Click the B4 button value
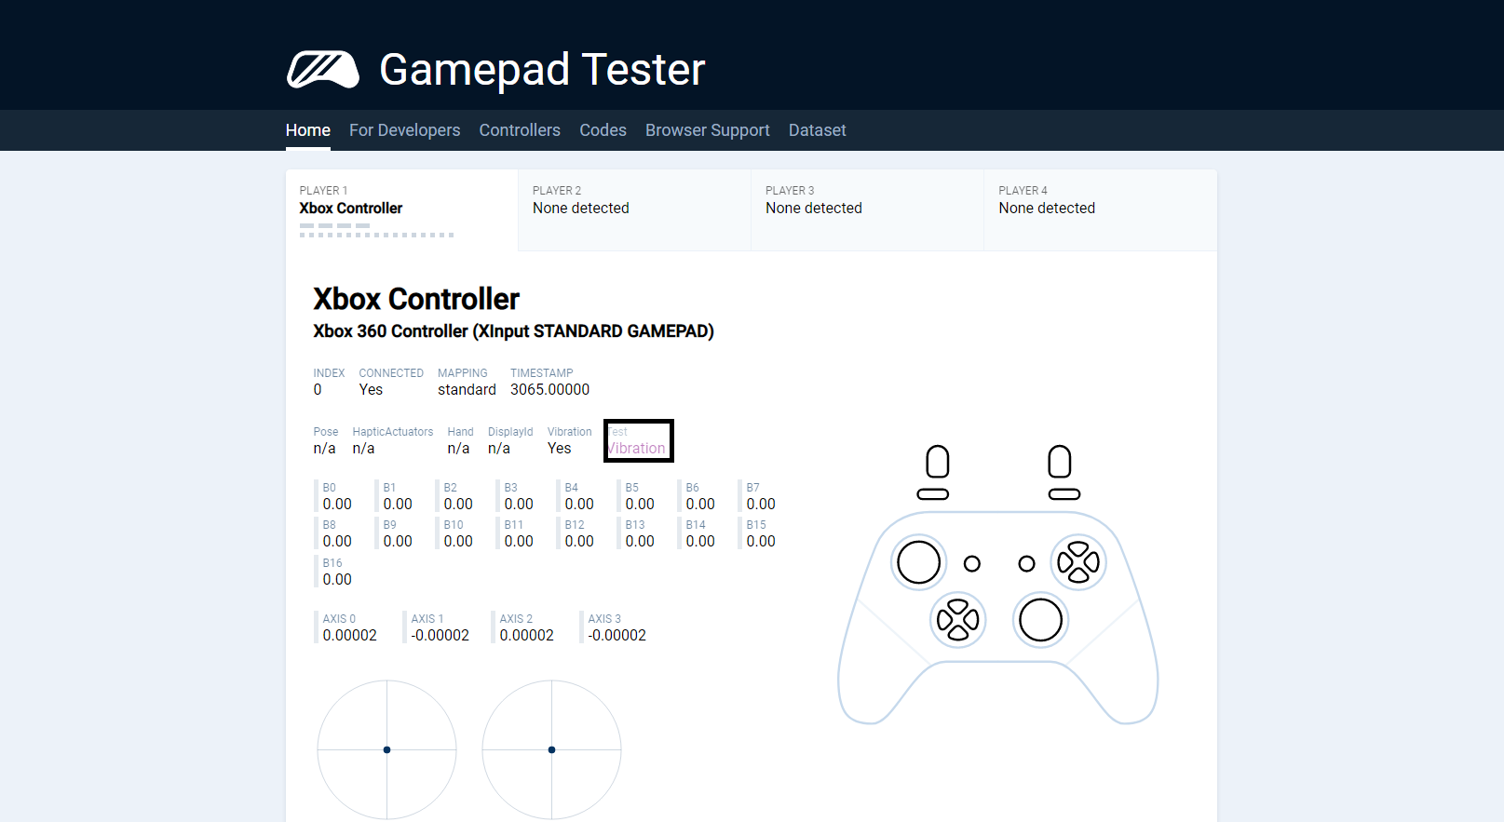This screenshot has height=822, width=1504. click(579, 505)
